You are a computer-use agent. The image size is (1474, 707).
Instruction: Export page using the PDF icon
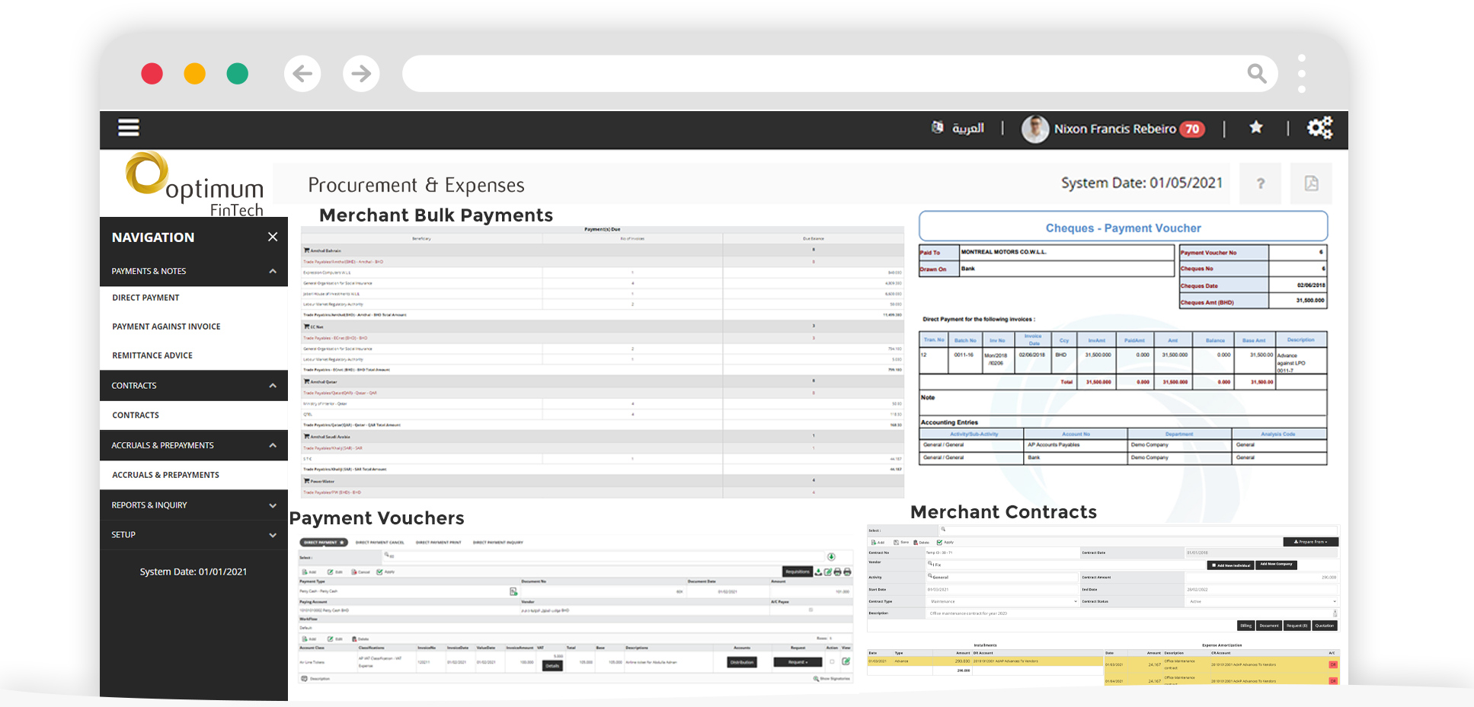click(1311, 183)
